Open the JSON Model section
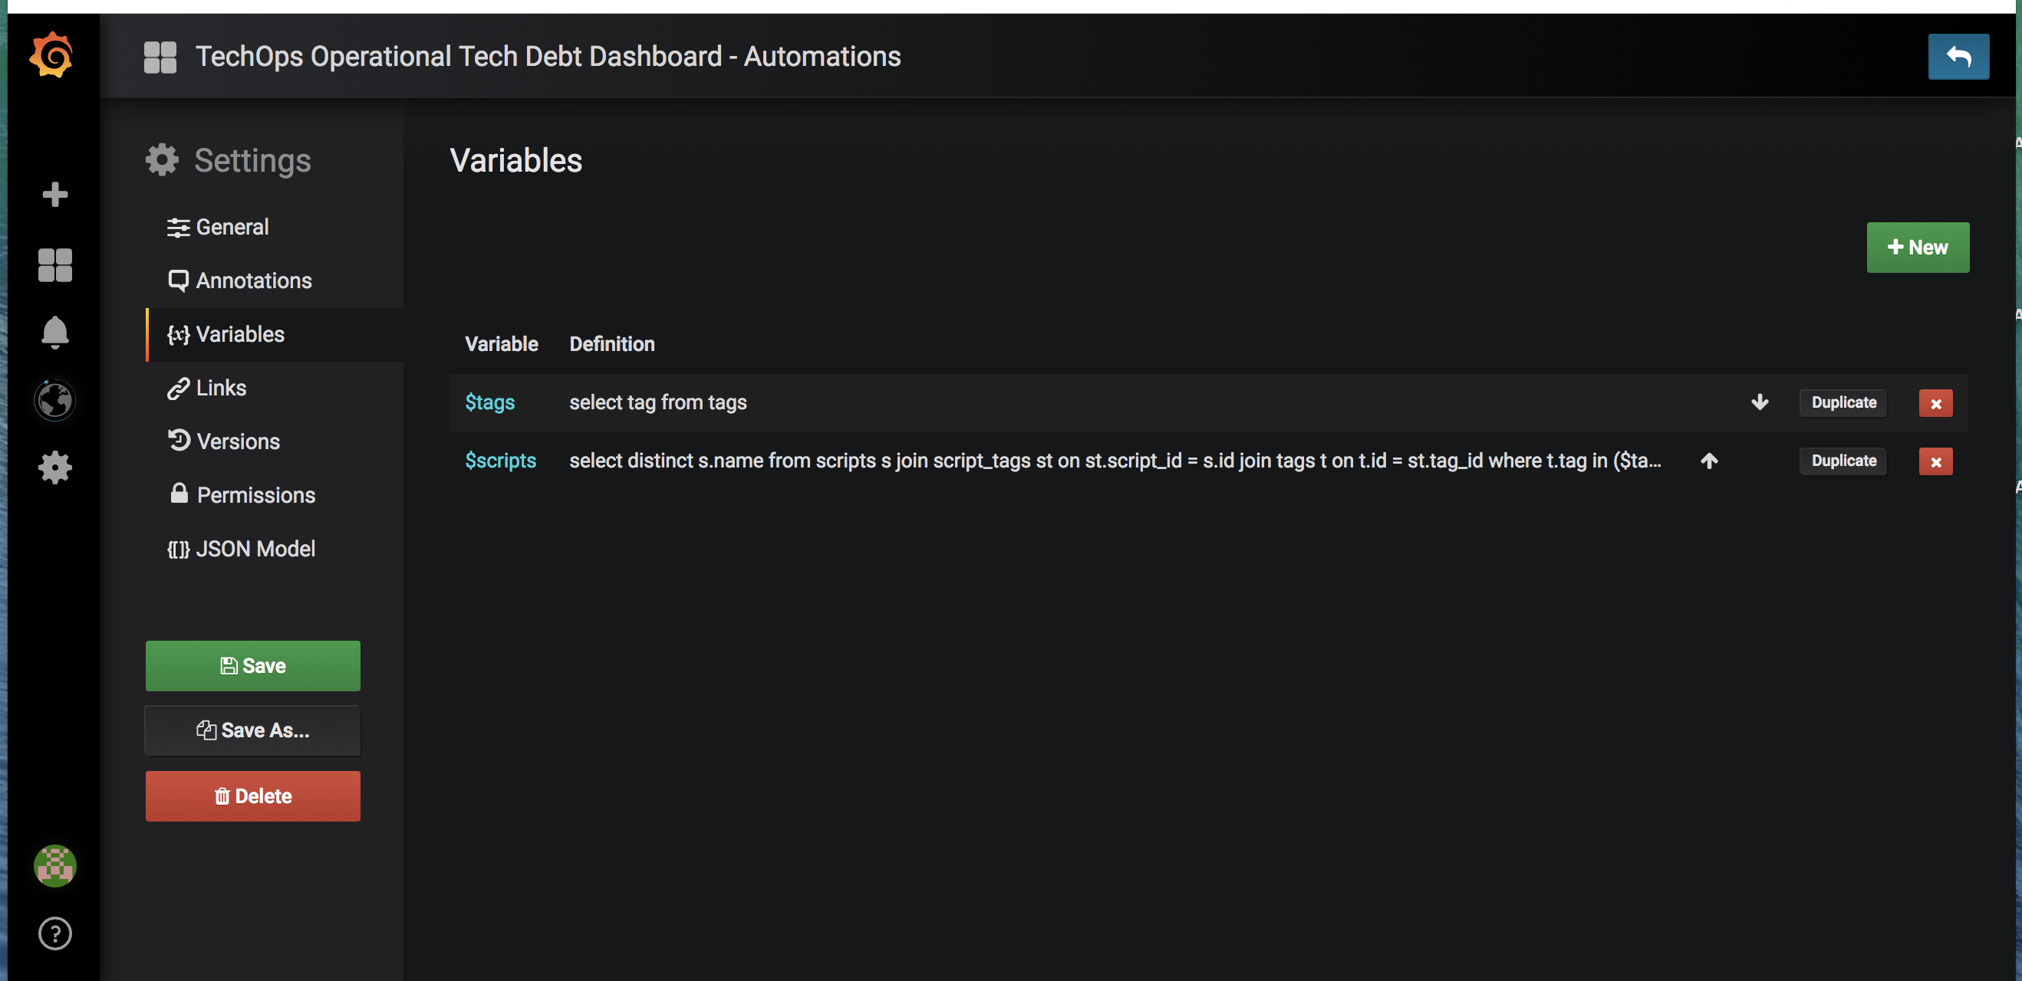Screen dimensions: 2022x981 coord(255,549)
